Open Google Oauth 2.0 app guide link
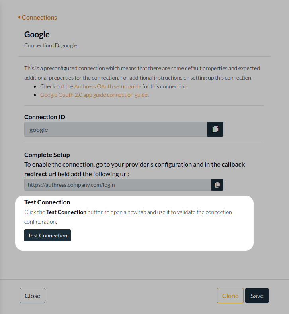The width and height of the screenshot is (289, 314). point(94,95)
